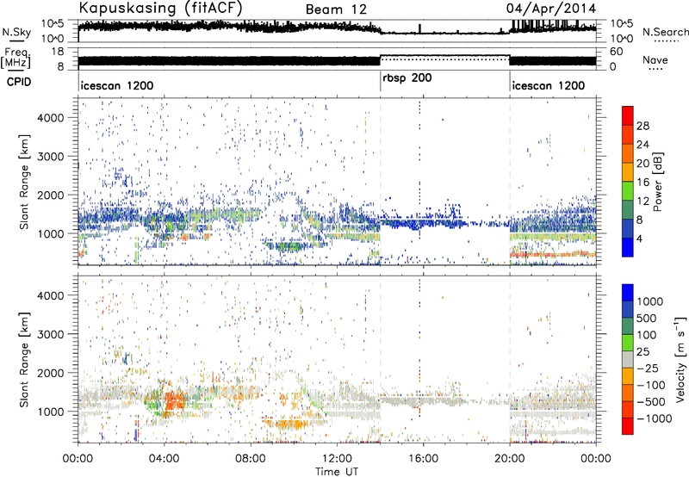Click the 'Velocity [m s-1]' colorbar title
Screen dimensions: 689x477
click(680, 359)
